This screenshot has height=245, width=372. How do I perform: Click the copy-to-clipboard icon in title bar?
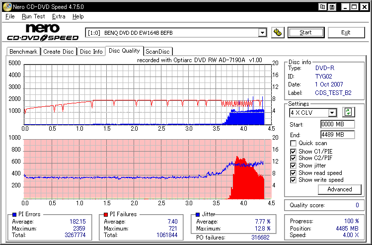[x=322, y=7]
